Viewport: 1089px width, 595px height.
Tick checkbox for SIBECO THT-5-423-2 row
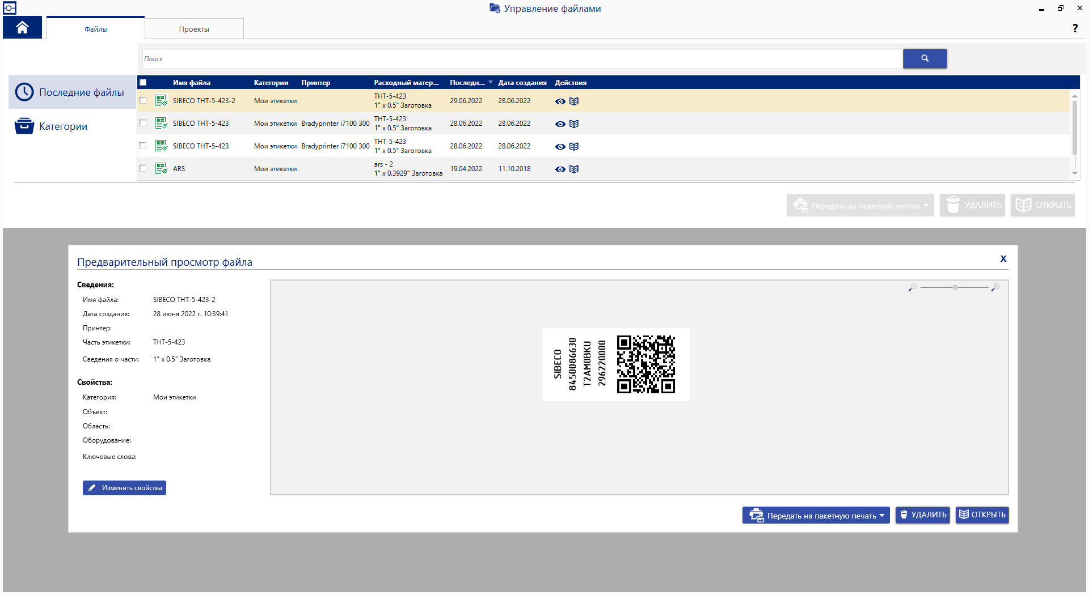[x=143, y=101]
